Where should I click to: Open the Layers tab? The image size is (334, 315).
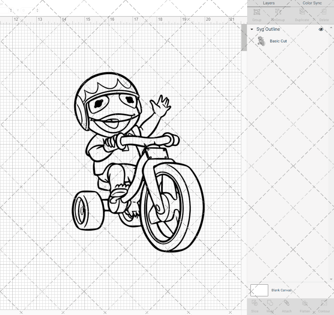click(x=269, y=3)
